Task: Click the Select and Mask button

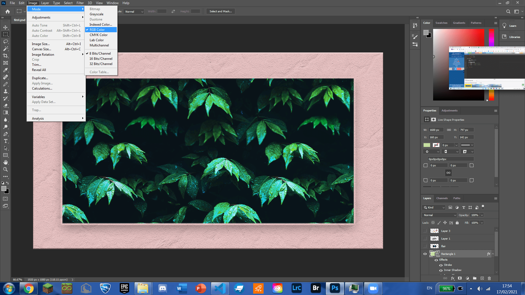Action: point(220,11)
